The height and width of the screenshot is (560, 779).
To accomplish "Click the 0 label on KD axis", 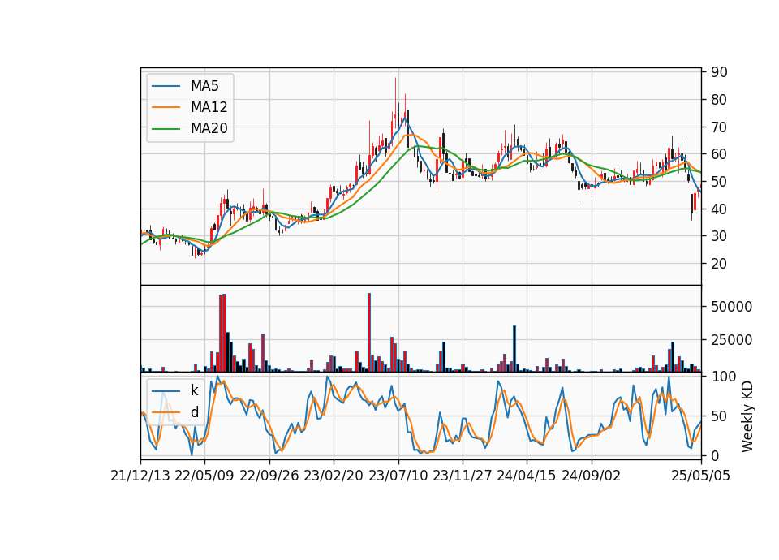I will tap(715, 455).
